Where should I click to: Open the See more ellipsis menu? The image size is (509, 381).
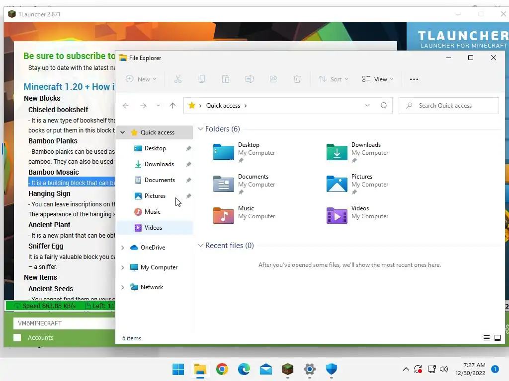click(x=414, y=79)
